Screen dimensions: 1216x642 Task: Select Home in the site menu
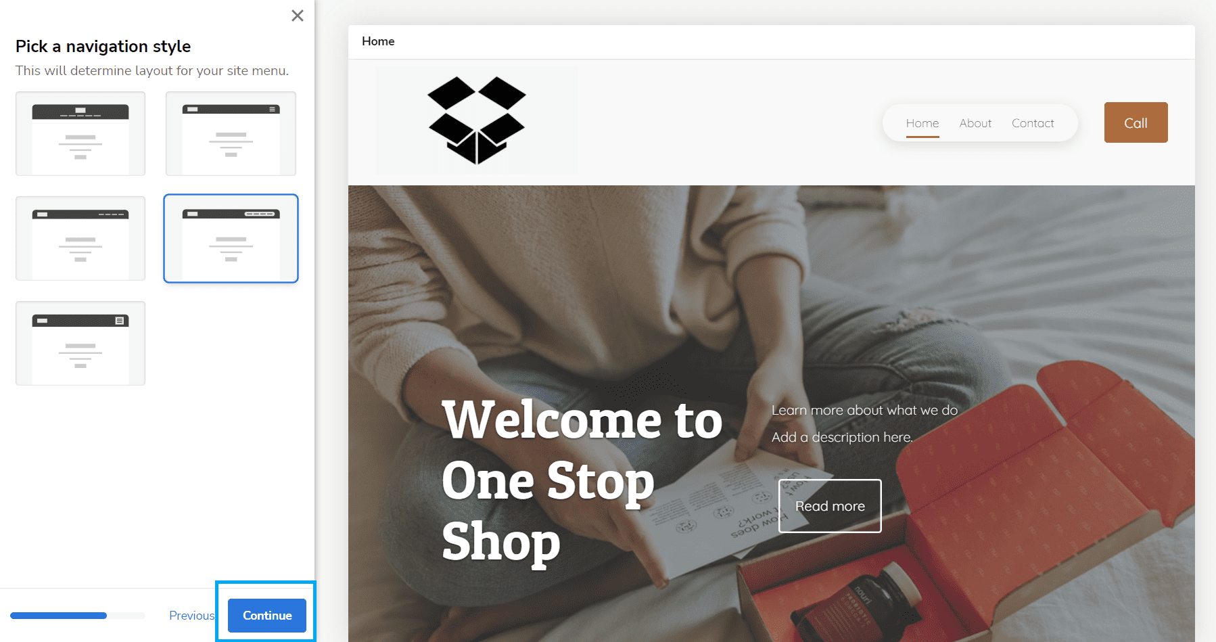[922, 123]
